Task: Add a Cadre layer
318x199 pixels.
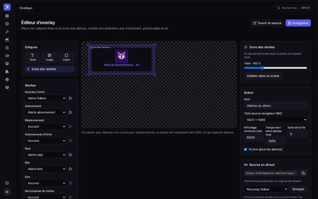Action: point(66,58)
